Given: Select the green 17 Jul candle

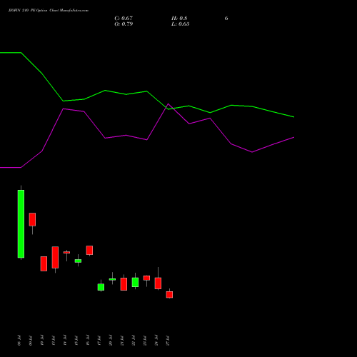Looking at the screenshot, I should 101,287.
